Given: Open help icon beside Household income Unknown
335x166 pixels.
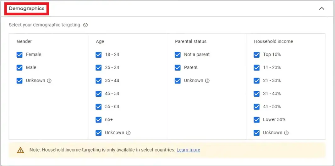Looking at the screenshot, I should 286,133.
